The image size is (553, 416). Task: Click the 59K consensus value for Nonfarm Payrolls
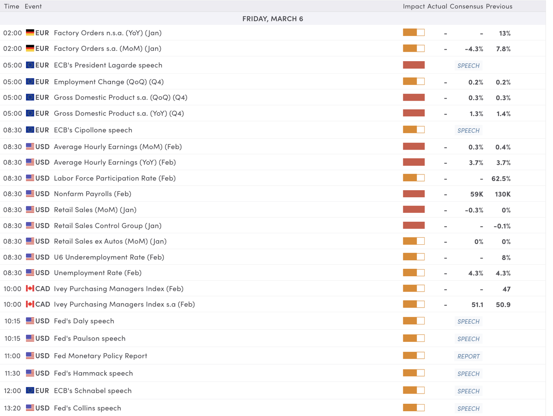pos(477,194)
